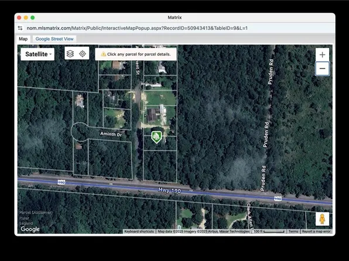Switch to the Google Street View tab
The height and width of the screenshot is (261, 349).
(54, 39)
